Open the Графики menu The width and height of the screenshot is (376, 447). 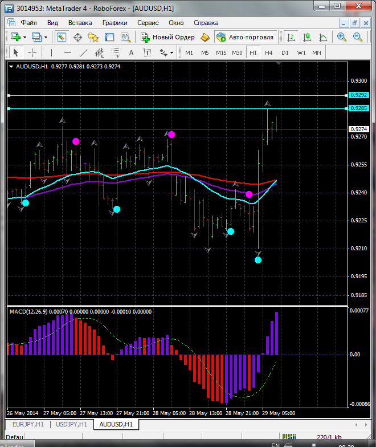[x=115, y=23]
